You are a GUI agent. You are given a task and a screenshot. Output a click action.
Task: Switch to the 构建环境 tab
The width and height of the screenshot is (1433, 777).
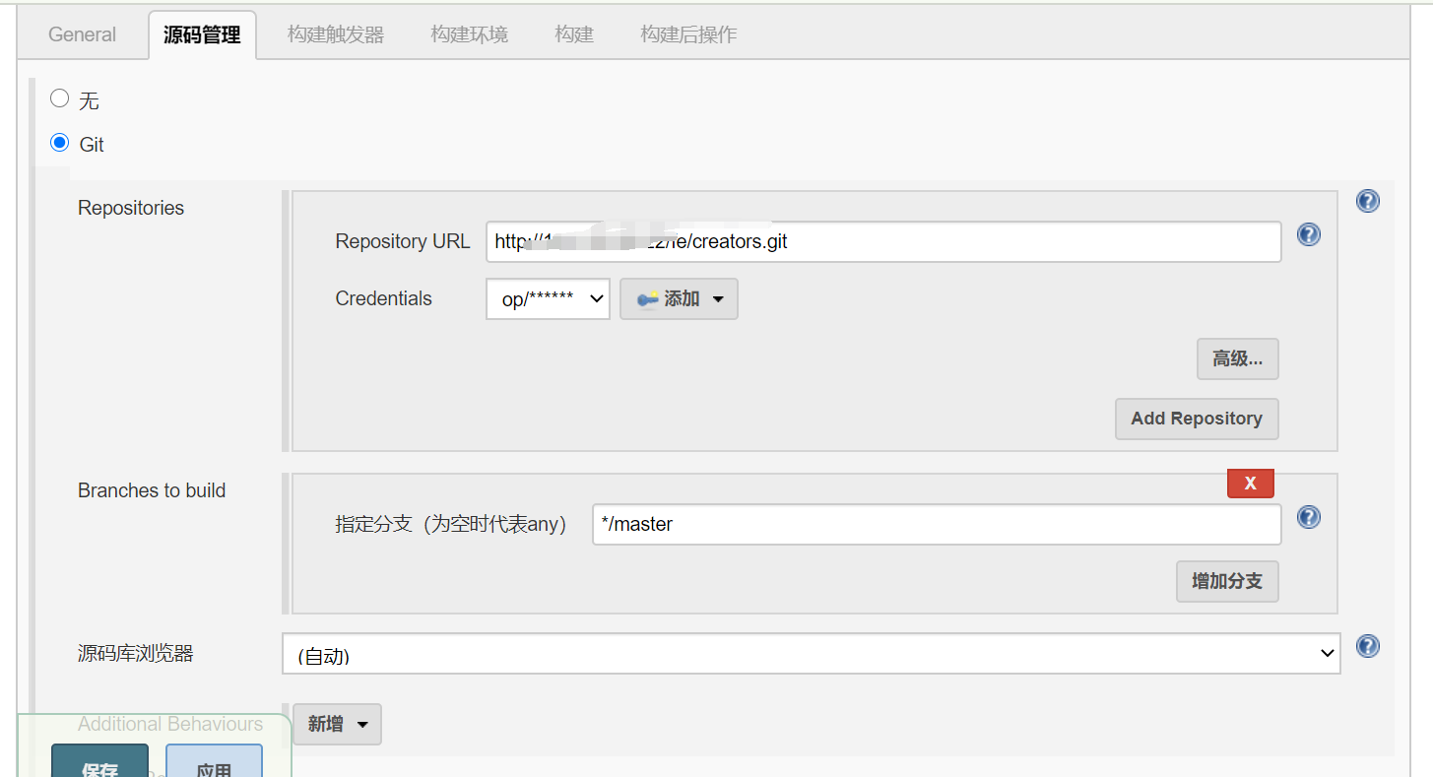coord(469,34)
